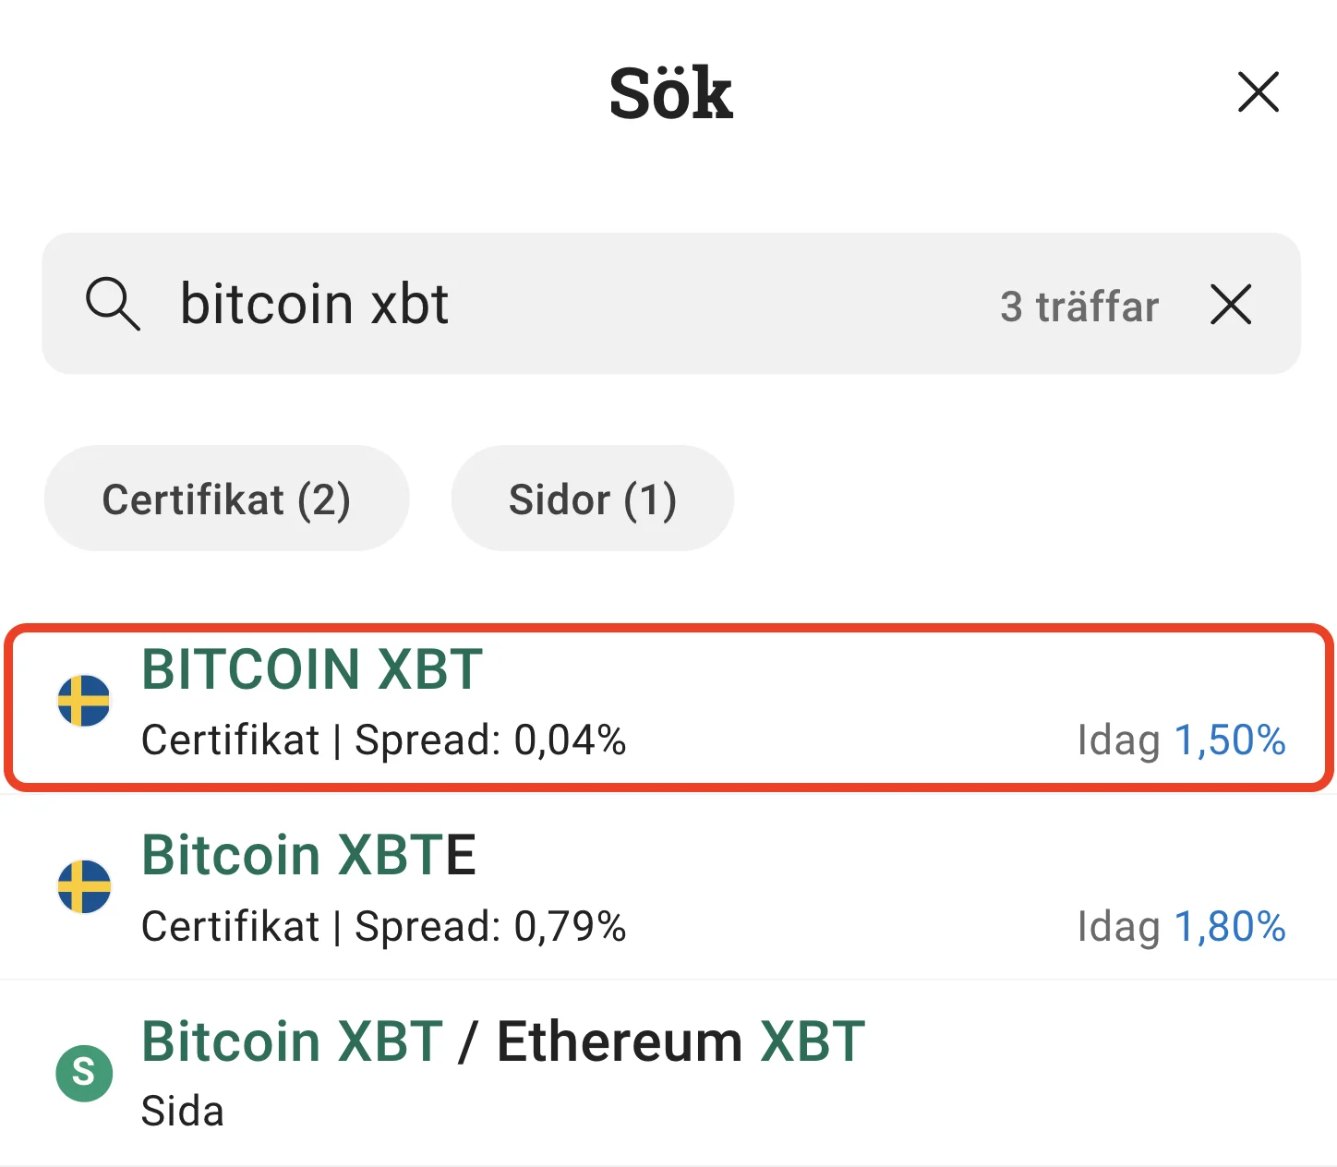Filter results by Certifikat (2)

(x=226, y=499)
